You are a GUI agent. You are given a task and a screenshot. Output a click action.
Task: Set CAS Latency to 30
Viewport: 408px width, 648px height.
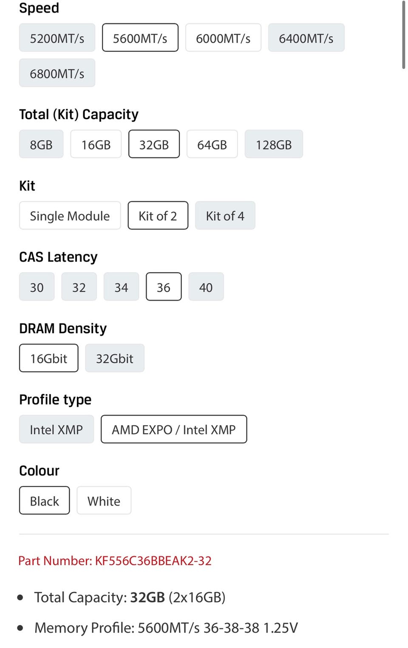click(x=37, y=287)
